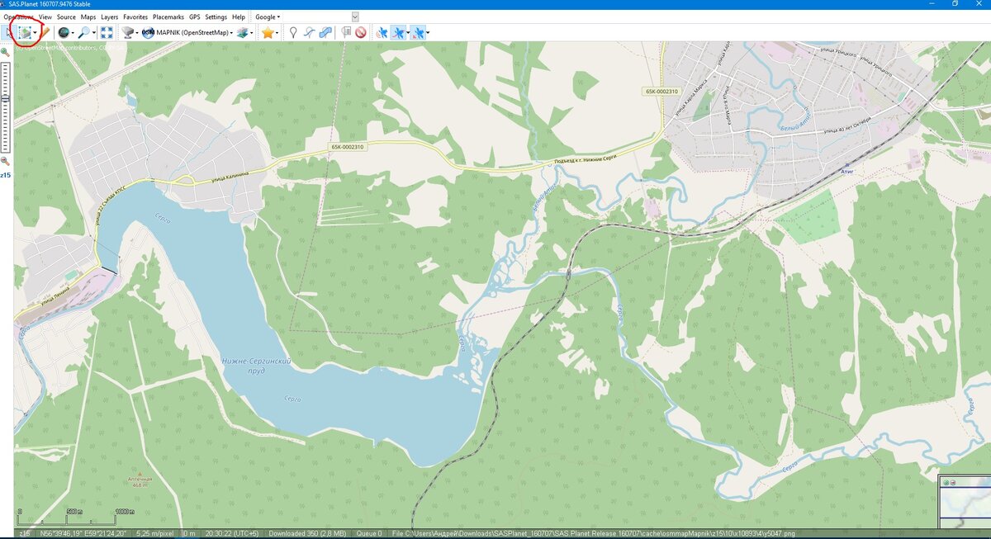Expand the layers stack dropdown arrow

click(252, 33)
